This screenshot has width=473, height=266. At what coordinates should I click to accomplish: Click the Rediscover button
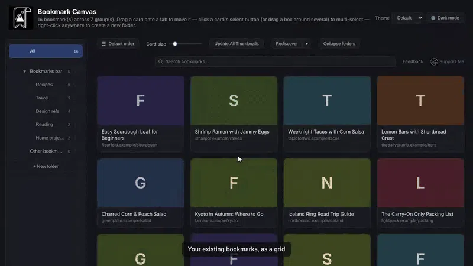coord(287,44)
